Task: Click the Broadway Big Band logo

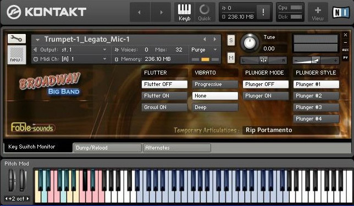Action: 50,84
